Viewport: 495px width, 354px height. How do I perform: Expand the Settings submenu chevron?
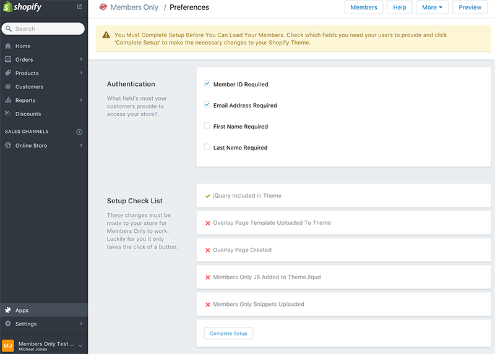pyautogui.click(x=81, y=324)
